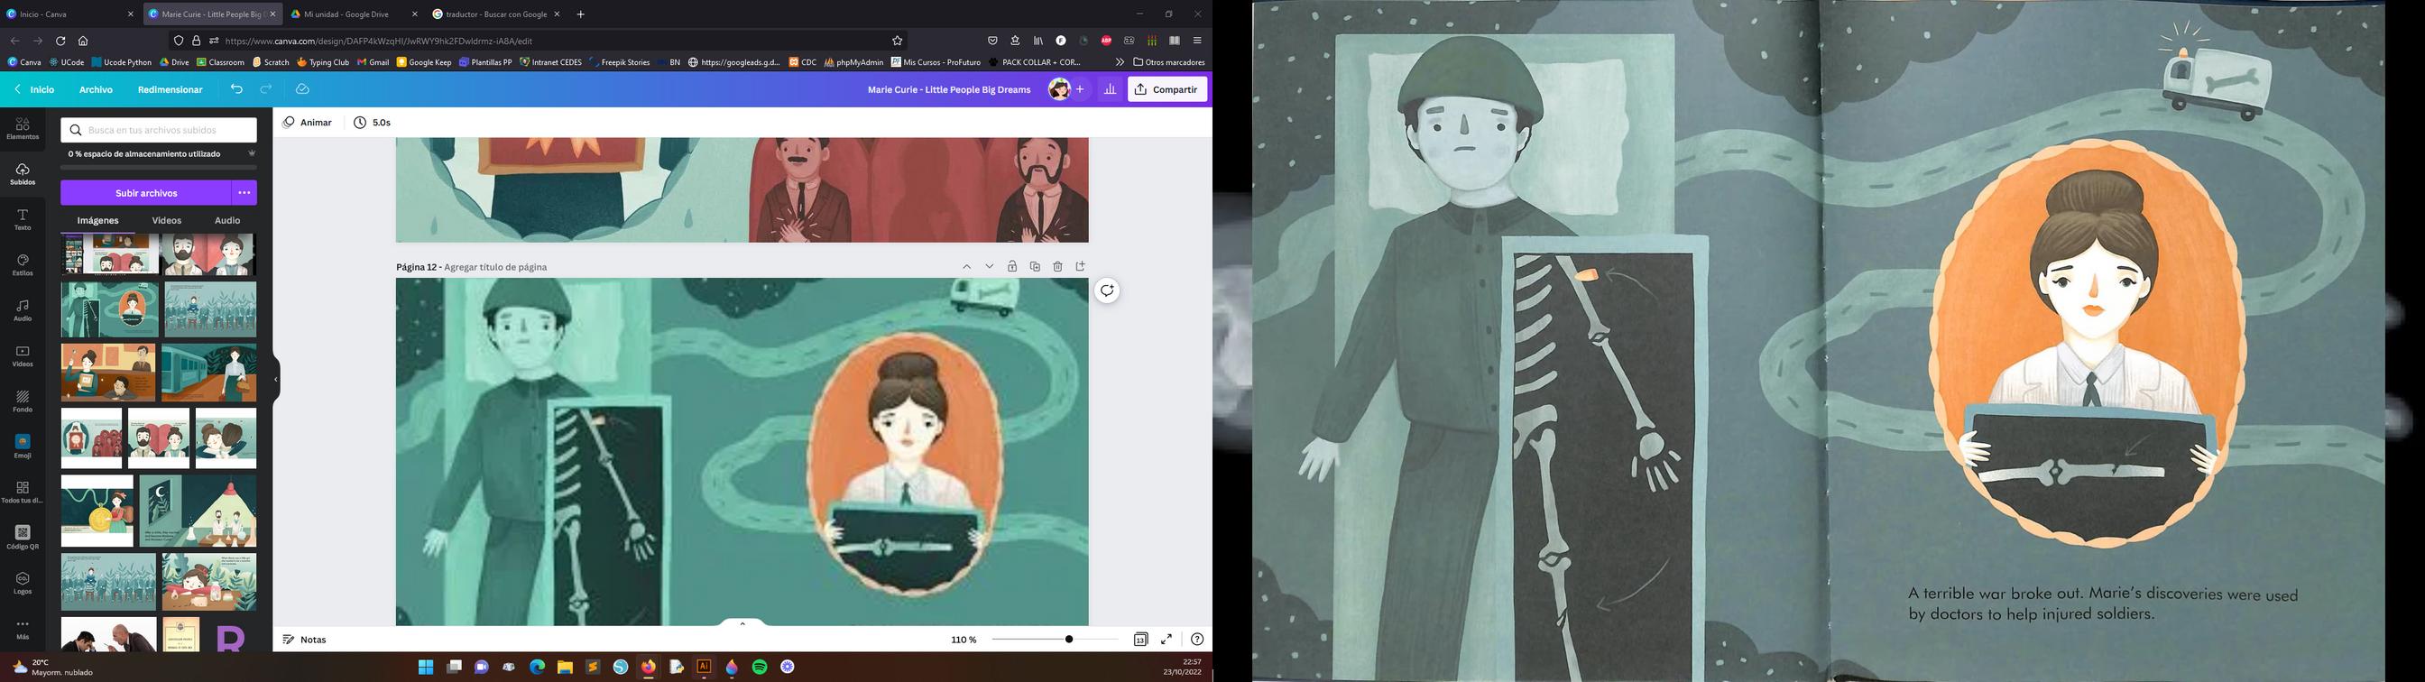This screenshot has height=682, width=2425.
Task: Open the 5.0s page duration setting
Action: [373, 123]
